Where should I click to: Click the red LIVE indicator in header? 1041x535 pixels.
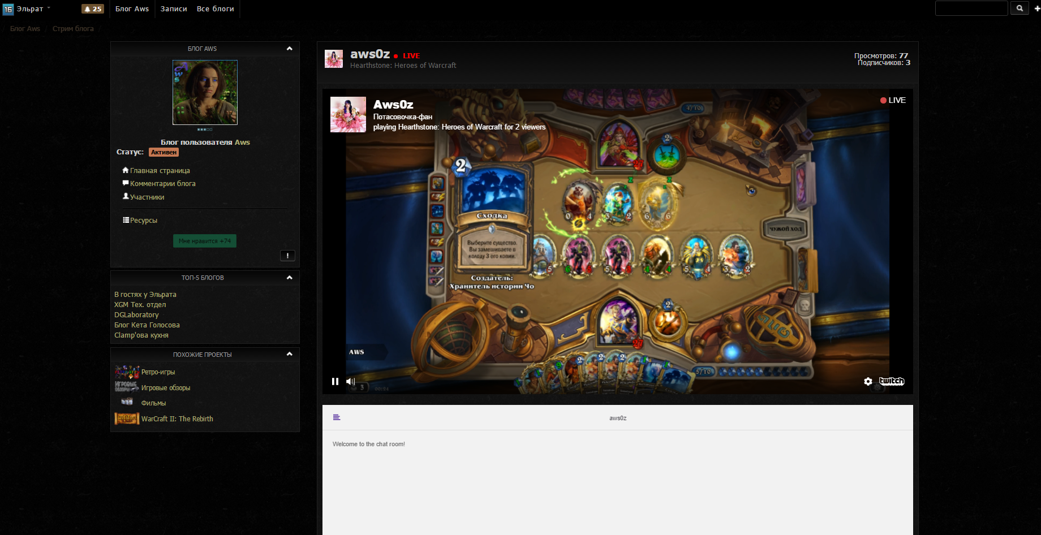pos(407,56)
